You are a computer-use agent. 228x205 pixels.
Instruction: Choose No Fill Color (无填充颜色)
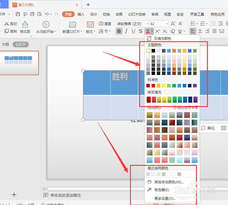[x=172, y=38]
